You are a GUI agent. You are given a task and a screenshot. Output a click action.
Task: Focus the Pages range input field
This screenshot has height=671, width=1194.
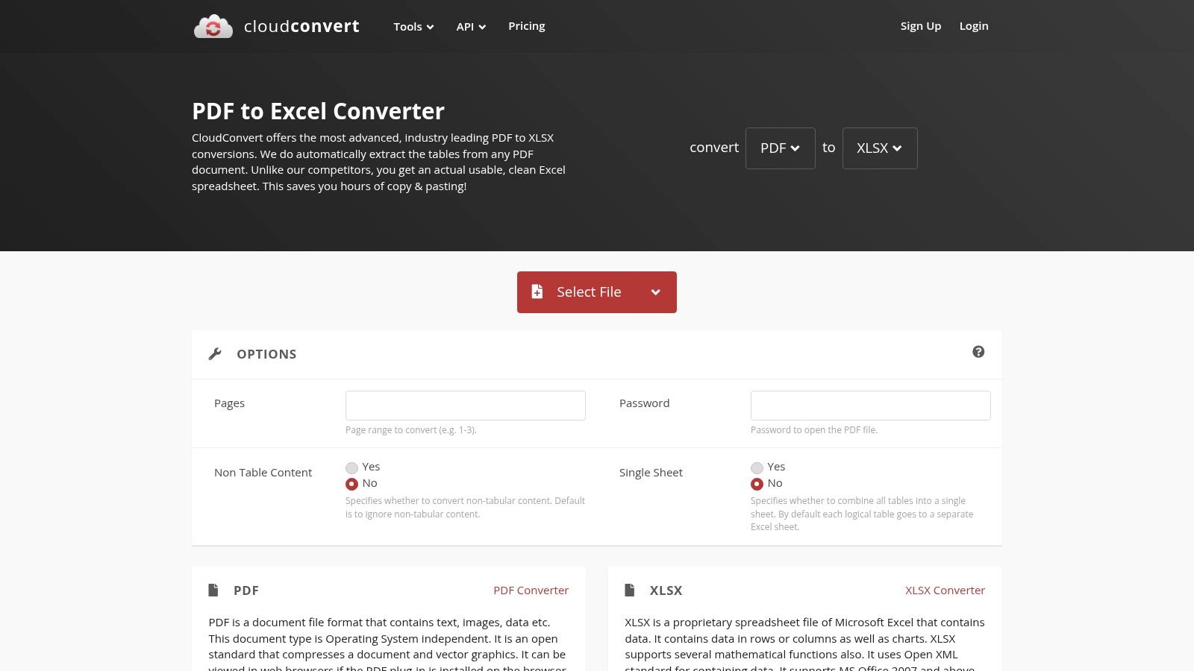(x=465, y=406)
